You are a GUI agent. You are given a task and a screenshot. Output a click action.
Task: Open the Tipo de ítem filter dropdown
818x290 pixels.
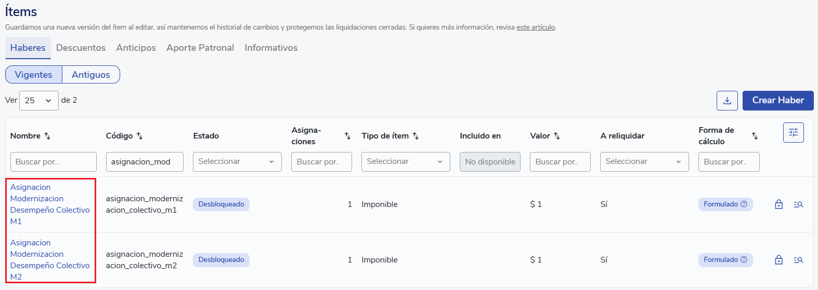(406, 162)
